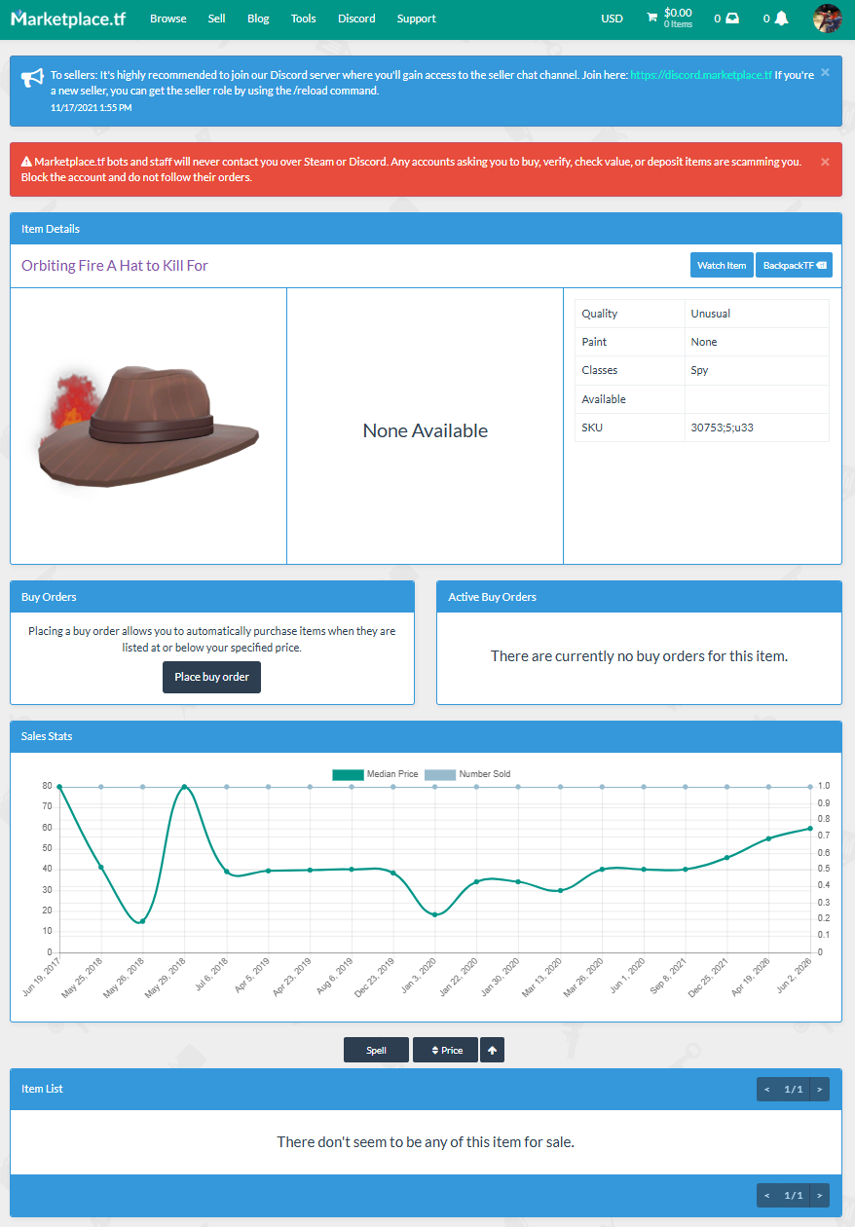Click the warning triangle icon
The height and width of the screenshot is (1227, 855).
pos(27,162)
